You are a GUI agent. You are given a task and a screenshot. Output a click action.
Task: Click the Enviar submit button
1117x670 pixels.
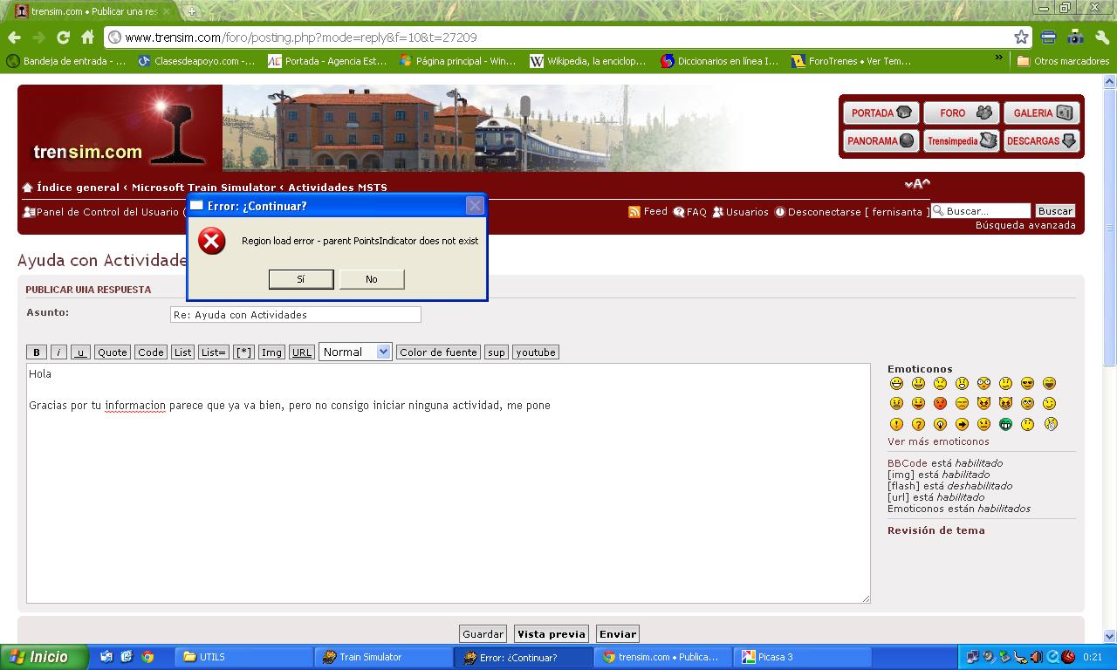click(618, 634)
